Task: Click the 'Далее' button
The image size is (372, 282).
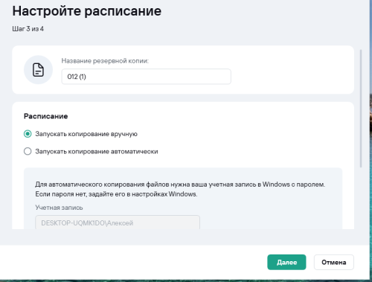Action: click(286, 262)
